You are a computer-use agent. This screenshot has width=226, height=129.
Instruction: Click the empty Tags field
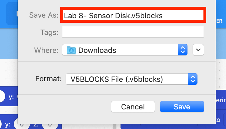tap(133, 32)
